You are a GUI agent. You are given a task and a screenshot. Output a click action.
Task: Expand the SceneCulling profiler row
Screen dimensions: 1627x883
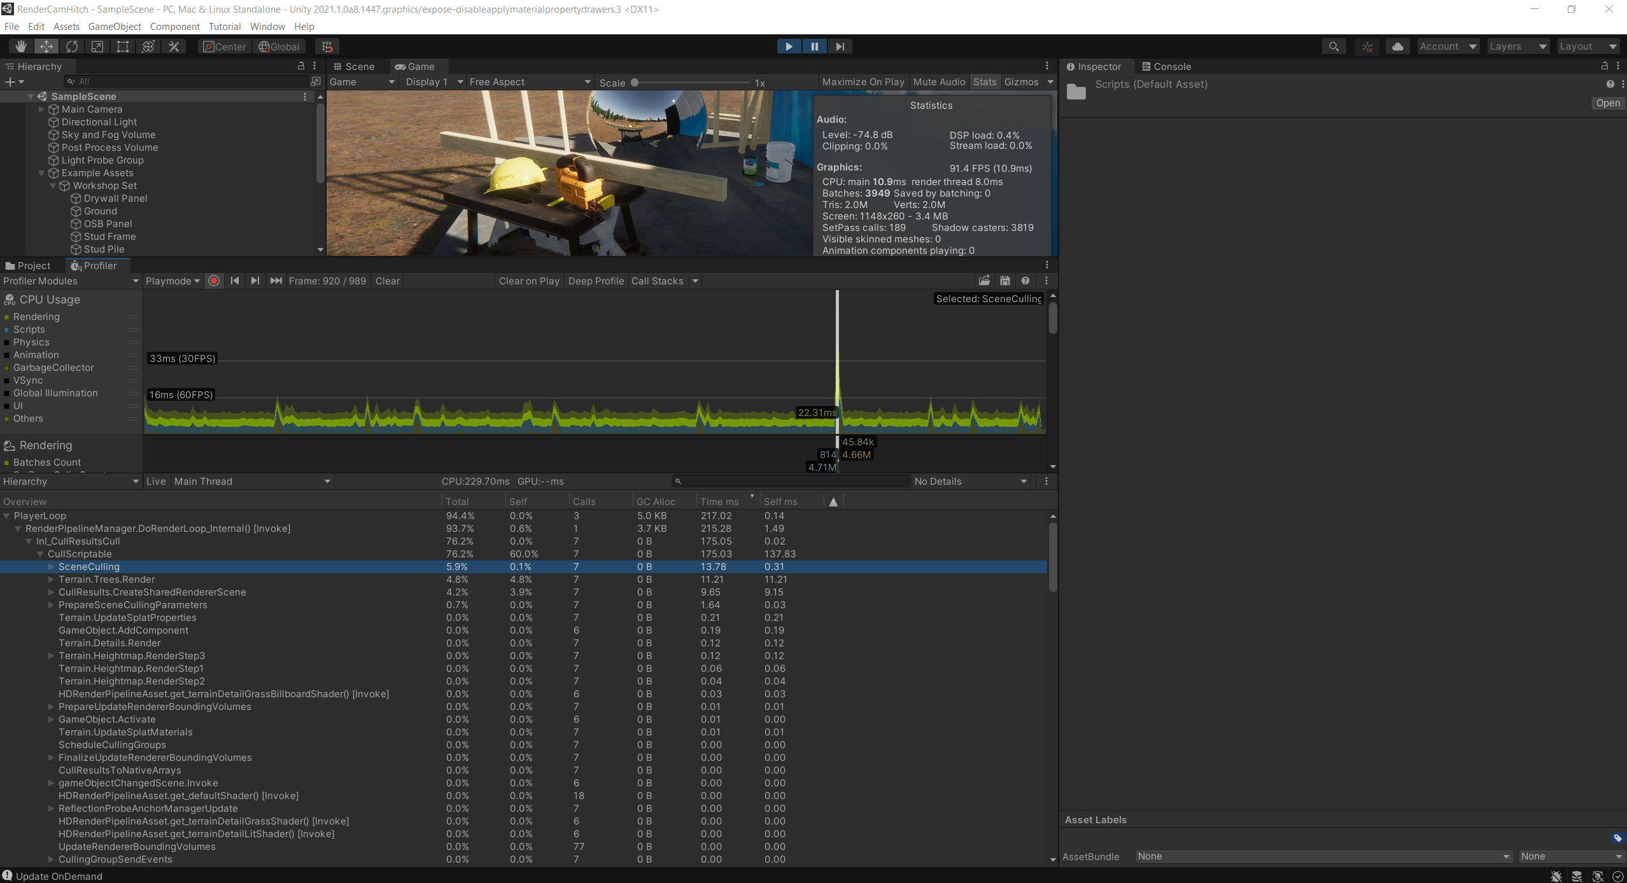51,567
